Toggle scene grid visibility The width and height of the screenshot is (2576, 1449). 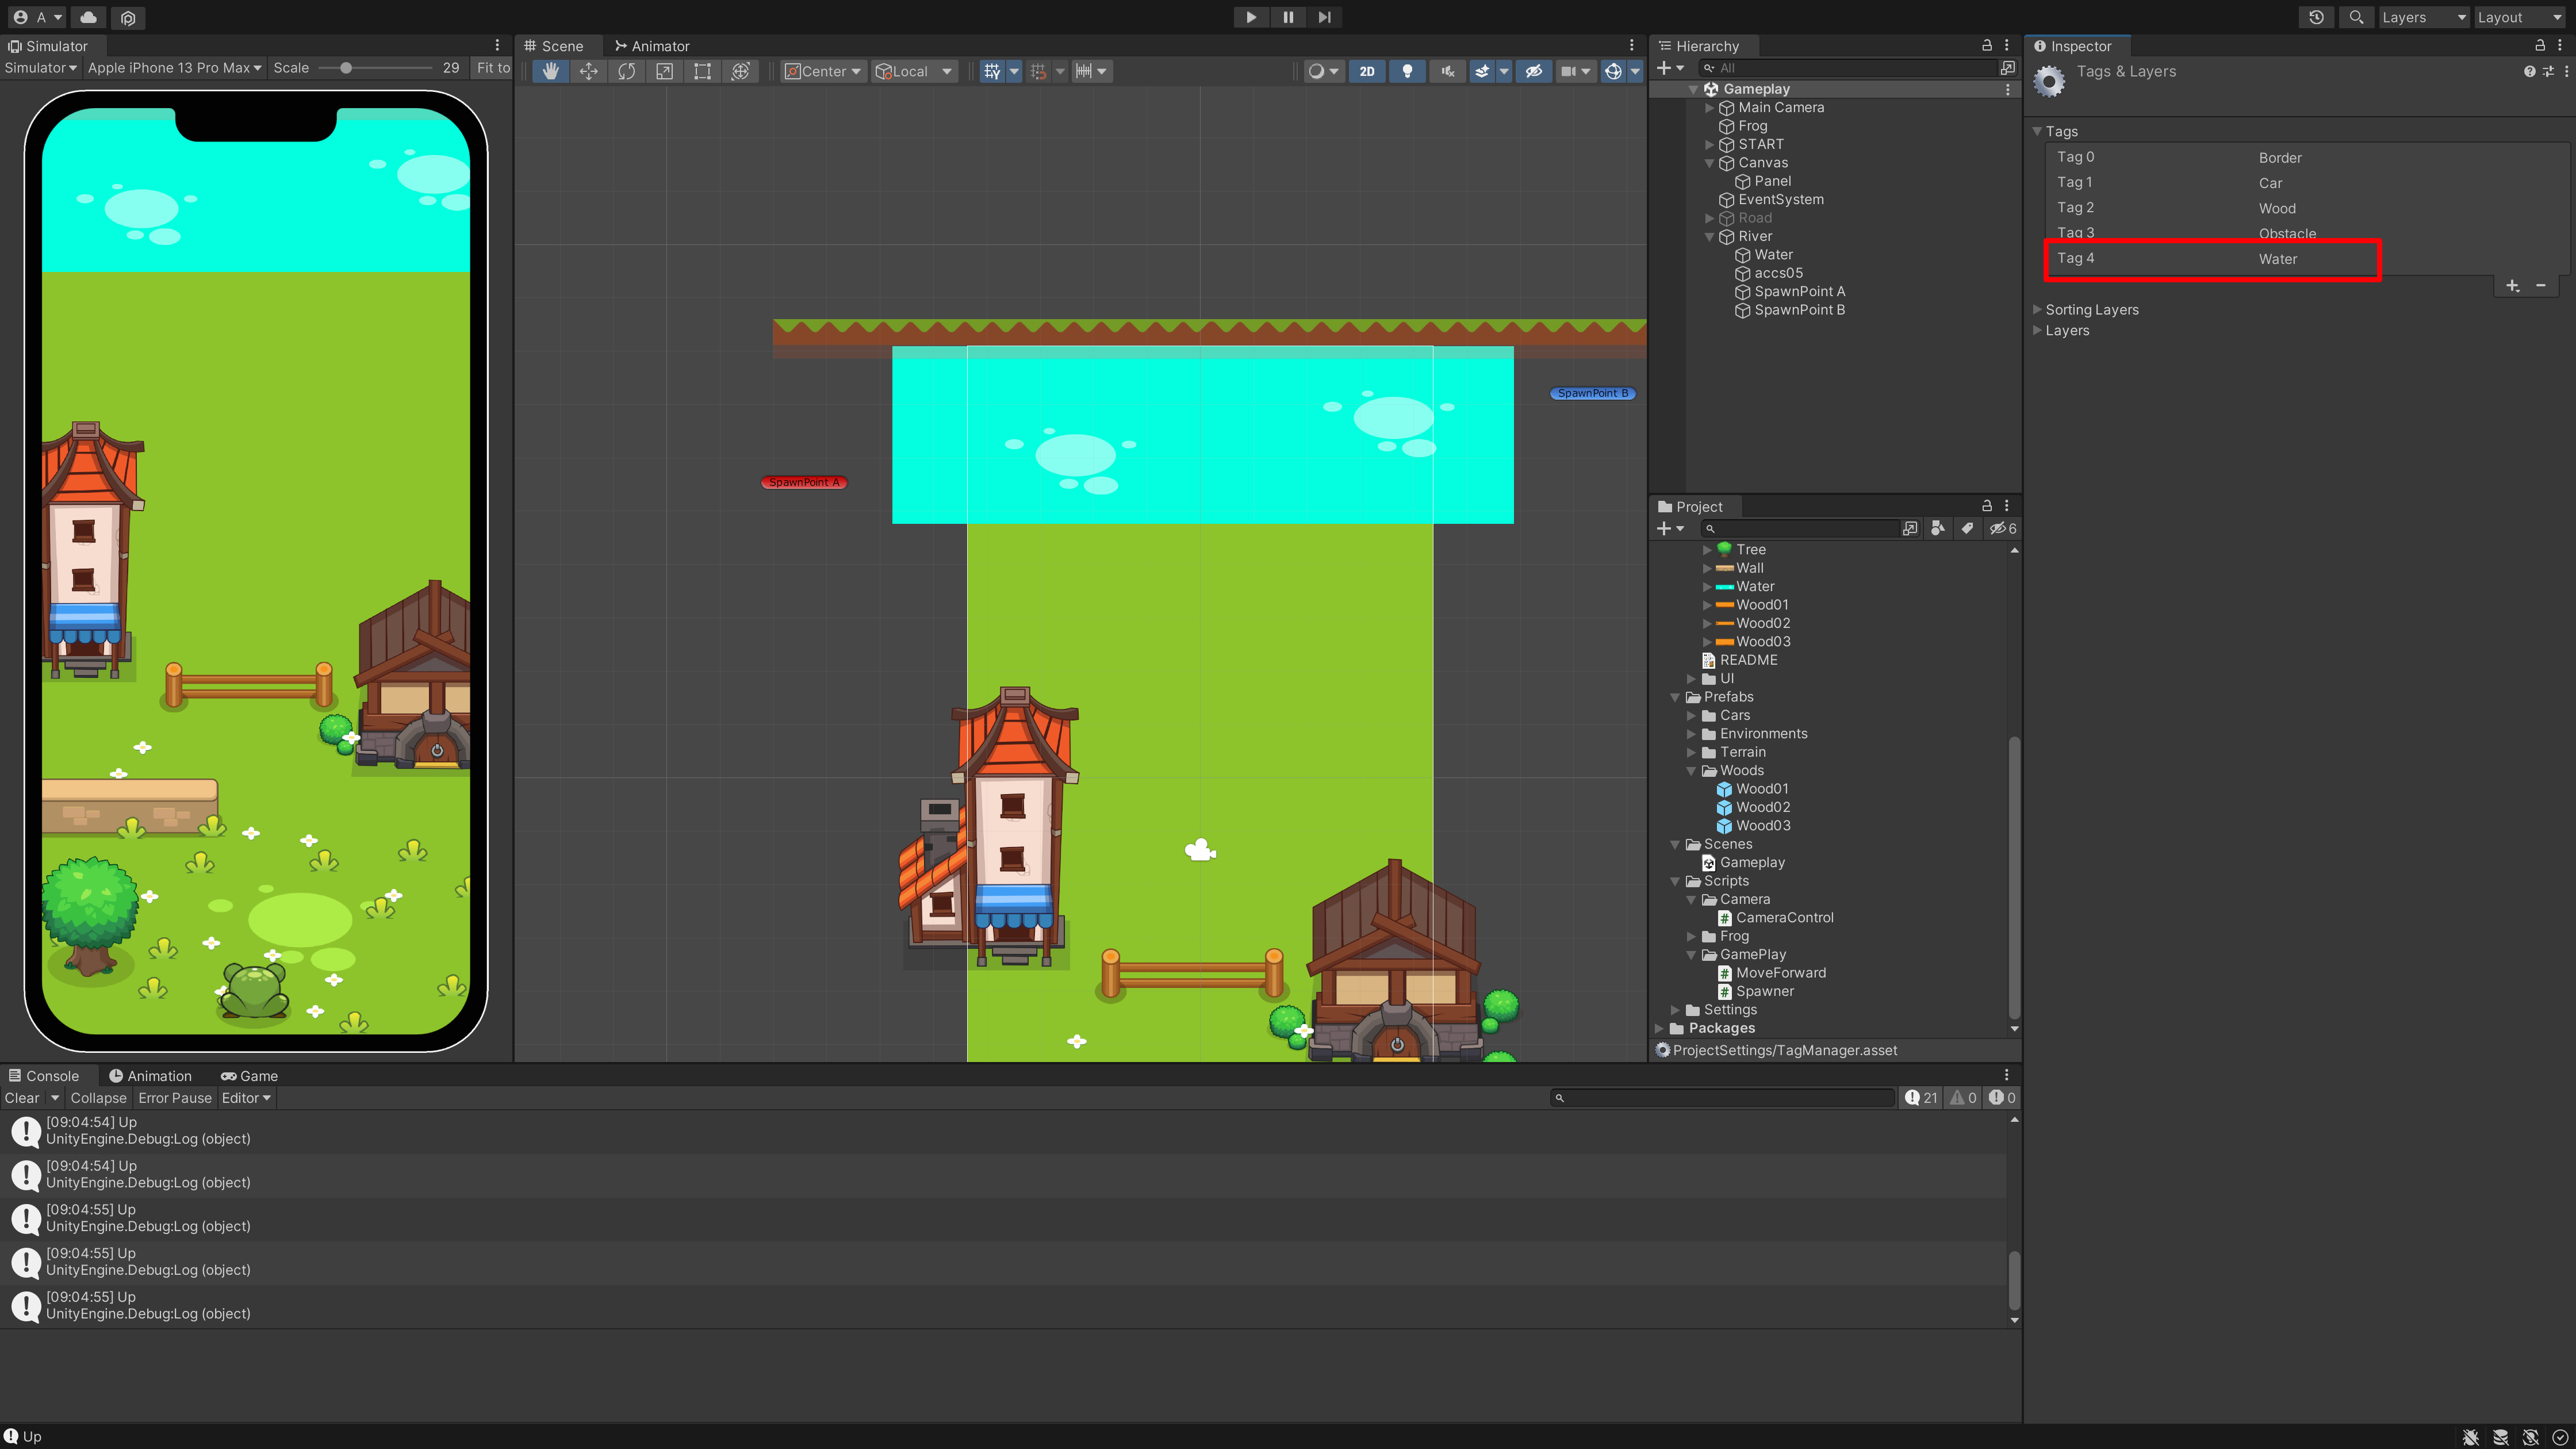991,71
